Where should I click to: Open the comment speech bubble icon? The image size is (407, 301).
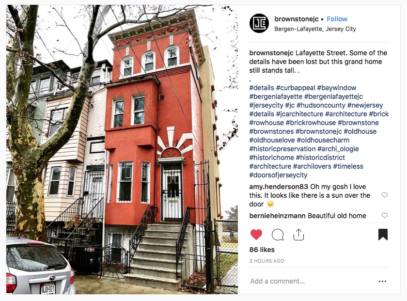tap(278, 235)
